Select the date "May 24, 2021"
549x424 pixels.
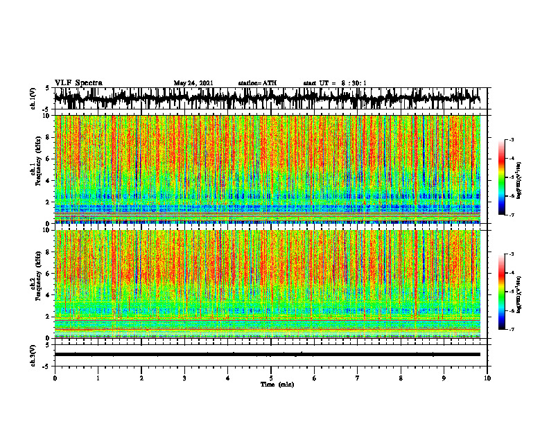pos(193,83)
